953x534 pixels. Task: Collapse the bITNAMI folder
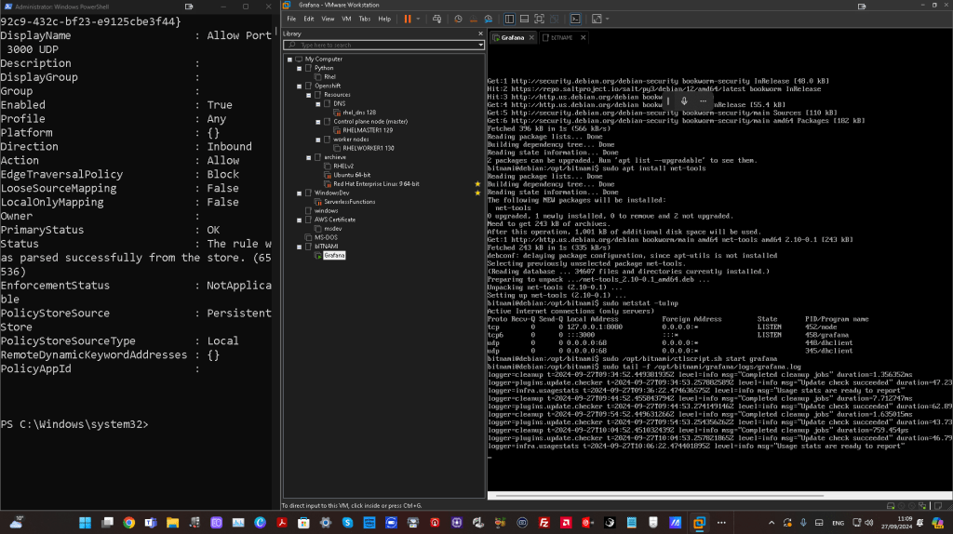pos(299,247)
